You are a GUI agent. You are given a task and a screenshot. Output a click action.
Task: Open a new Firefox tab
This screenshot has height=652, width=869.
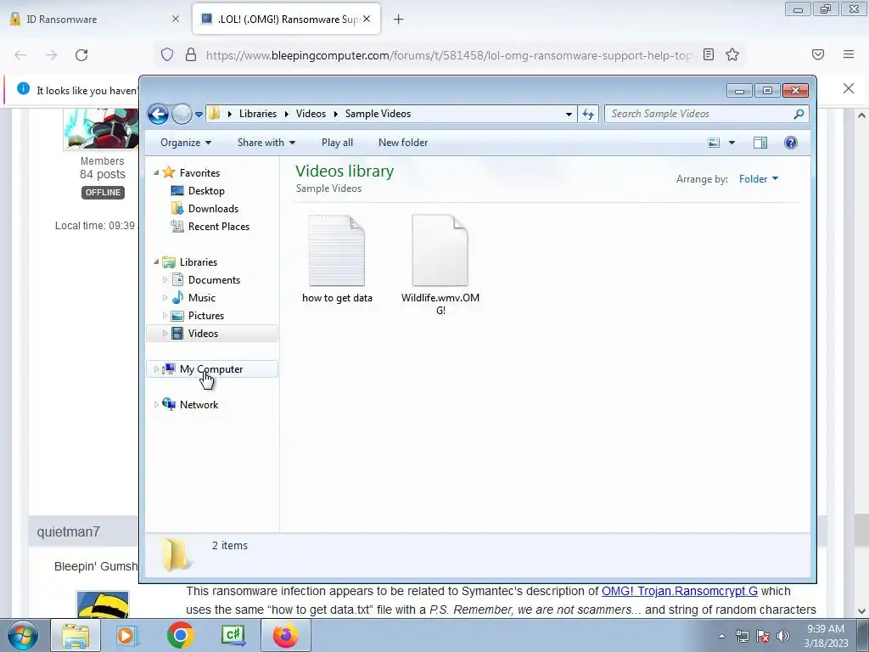point(399,20)
